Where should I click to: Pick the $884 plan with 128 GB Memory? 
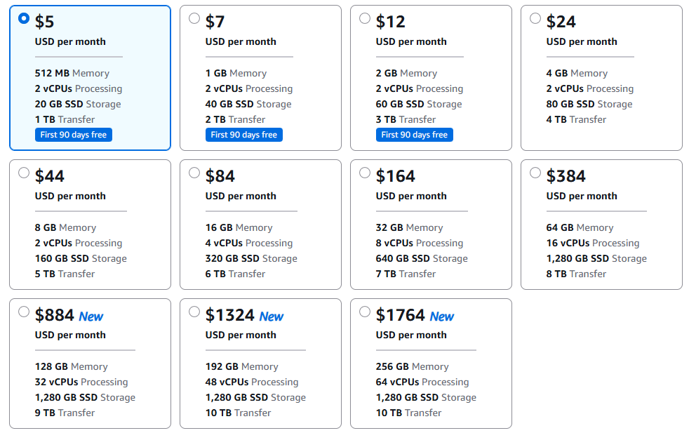click(23, 312)
